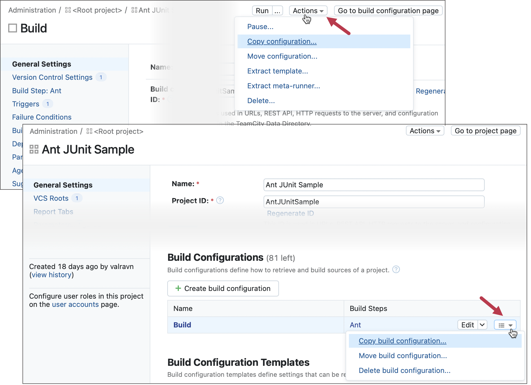
Task: Expand the chevron on the Edit button
Action: [x=482, y=325]
